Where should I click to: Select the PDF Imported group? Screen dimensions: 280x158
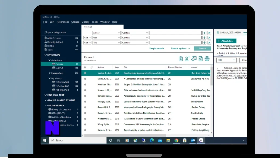point(62,90)
